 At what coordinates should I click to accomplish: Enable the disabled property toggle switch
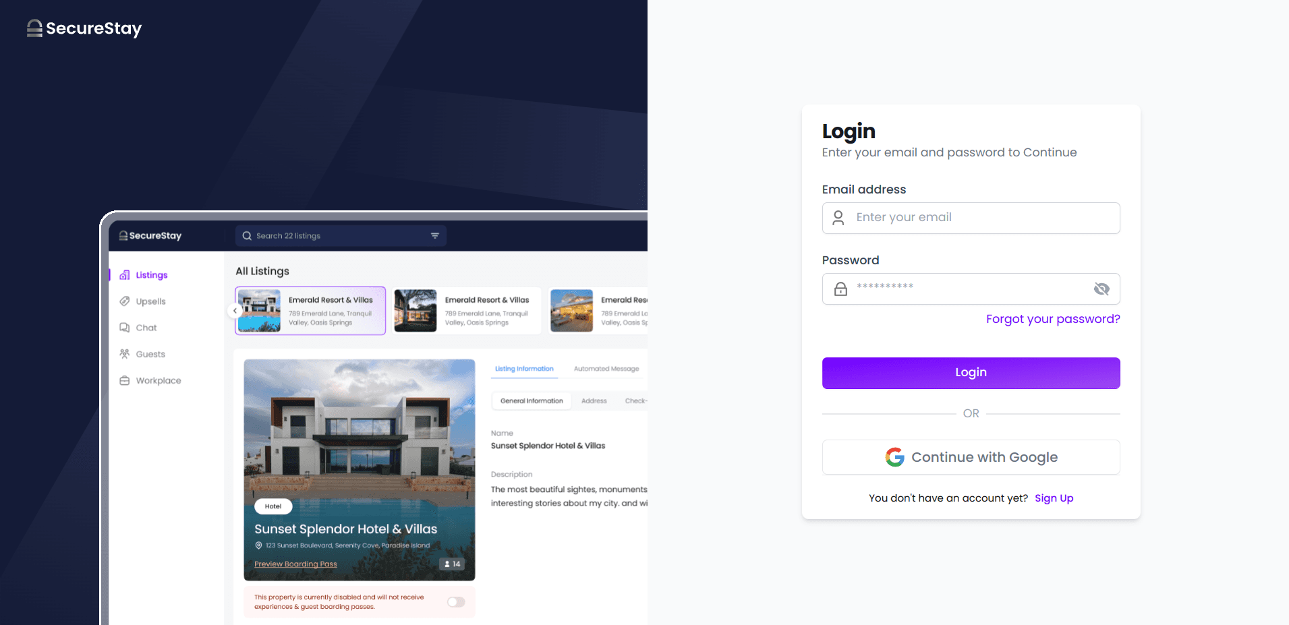pyautogui.click(x=456, y=602)
